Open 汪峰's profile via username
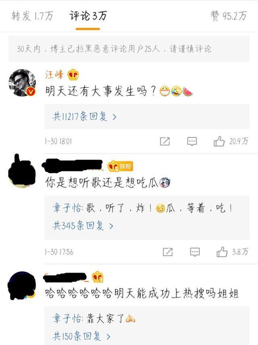 point(54,75)
